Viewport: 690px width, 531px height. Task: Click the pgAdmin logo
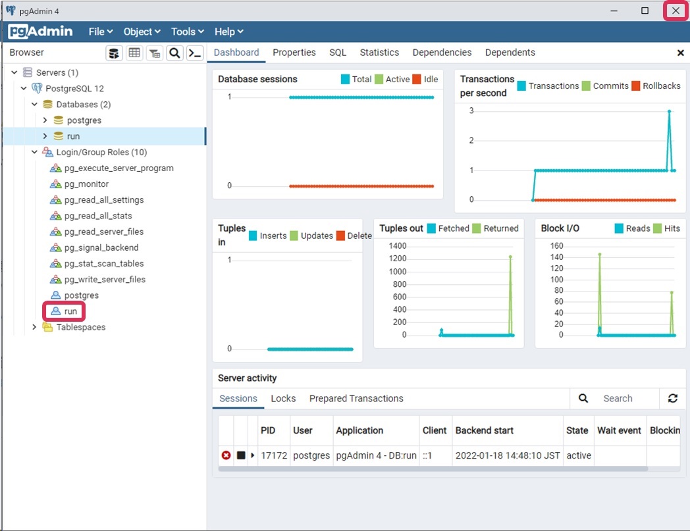point(40,31)
